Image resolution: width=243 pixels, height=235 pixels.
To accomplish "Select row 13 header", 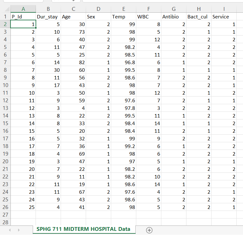I will (5, 108).
